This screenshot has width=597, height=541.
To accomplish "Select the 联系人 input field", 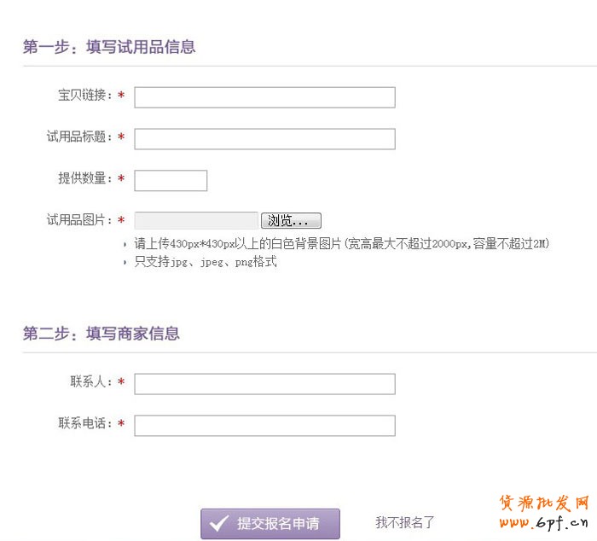I will point(264,384).
